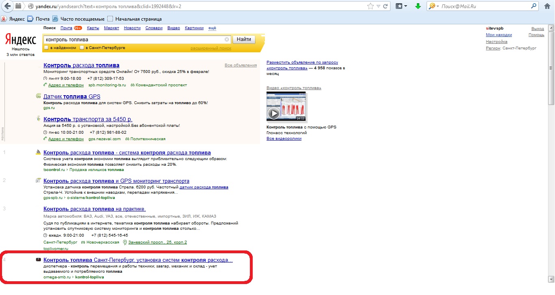Reload the page with the refresh icon
Image resolution: width=555 pixels, height=295 pixels.
click(386, 6)
